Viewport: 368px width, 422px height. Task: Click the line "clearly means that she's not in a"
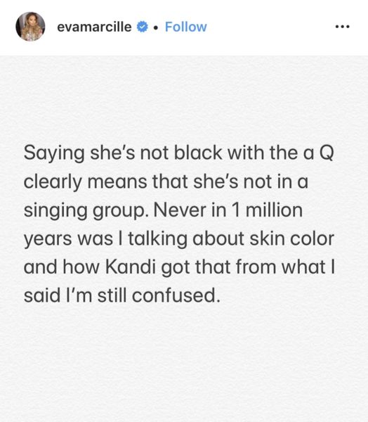pos(166,182)
